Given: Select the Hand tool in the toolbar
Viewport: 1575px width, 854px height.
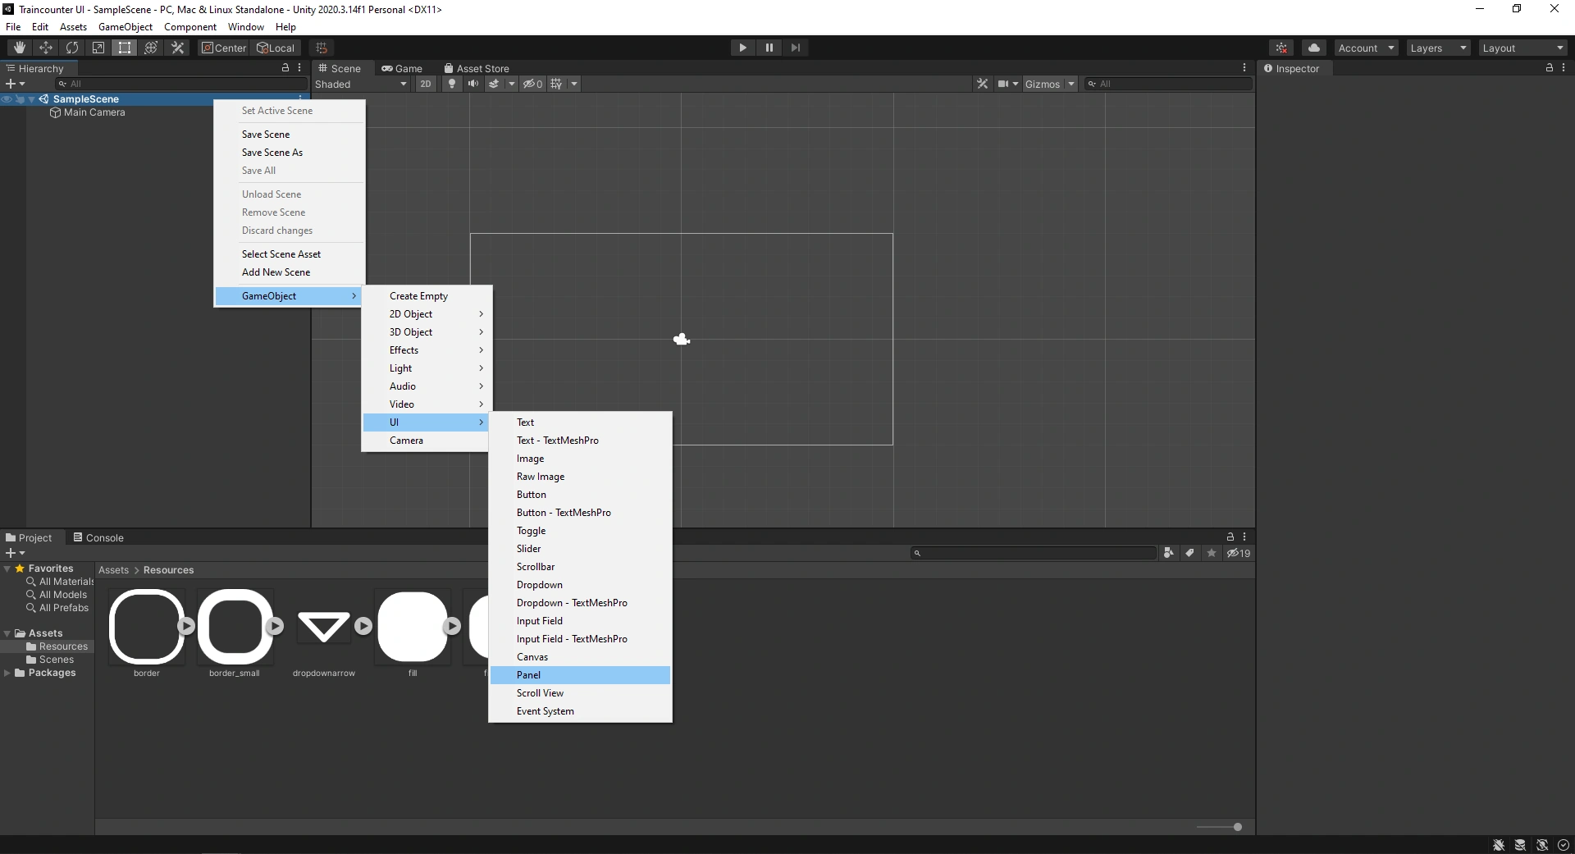Looking at the screenshot, I should [20, 48].
